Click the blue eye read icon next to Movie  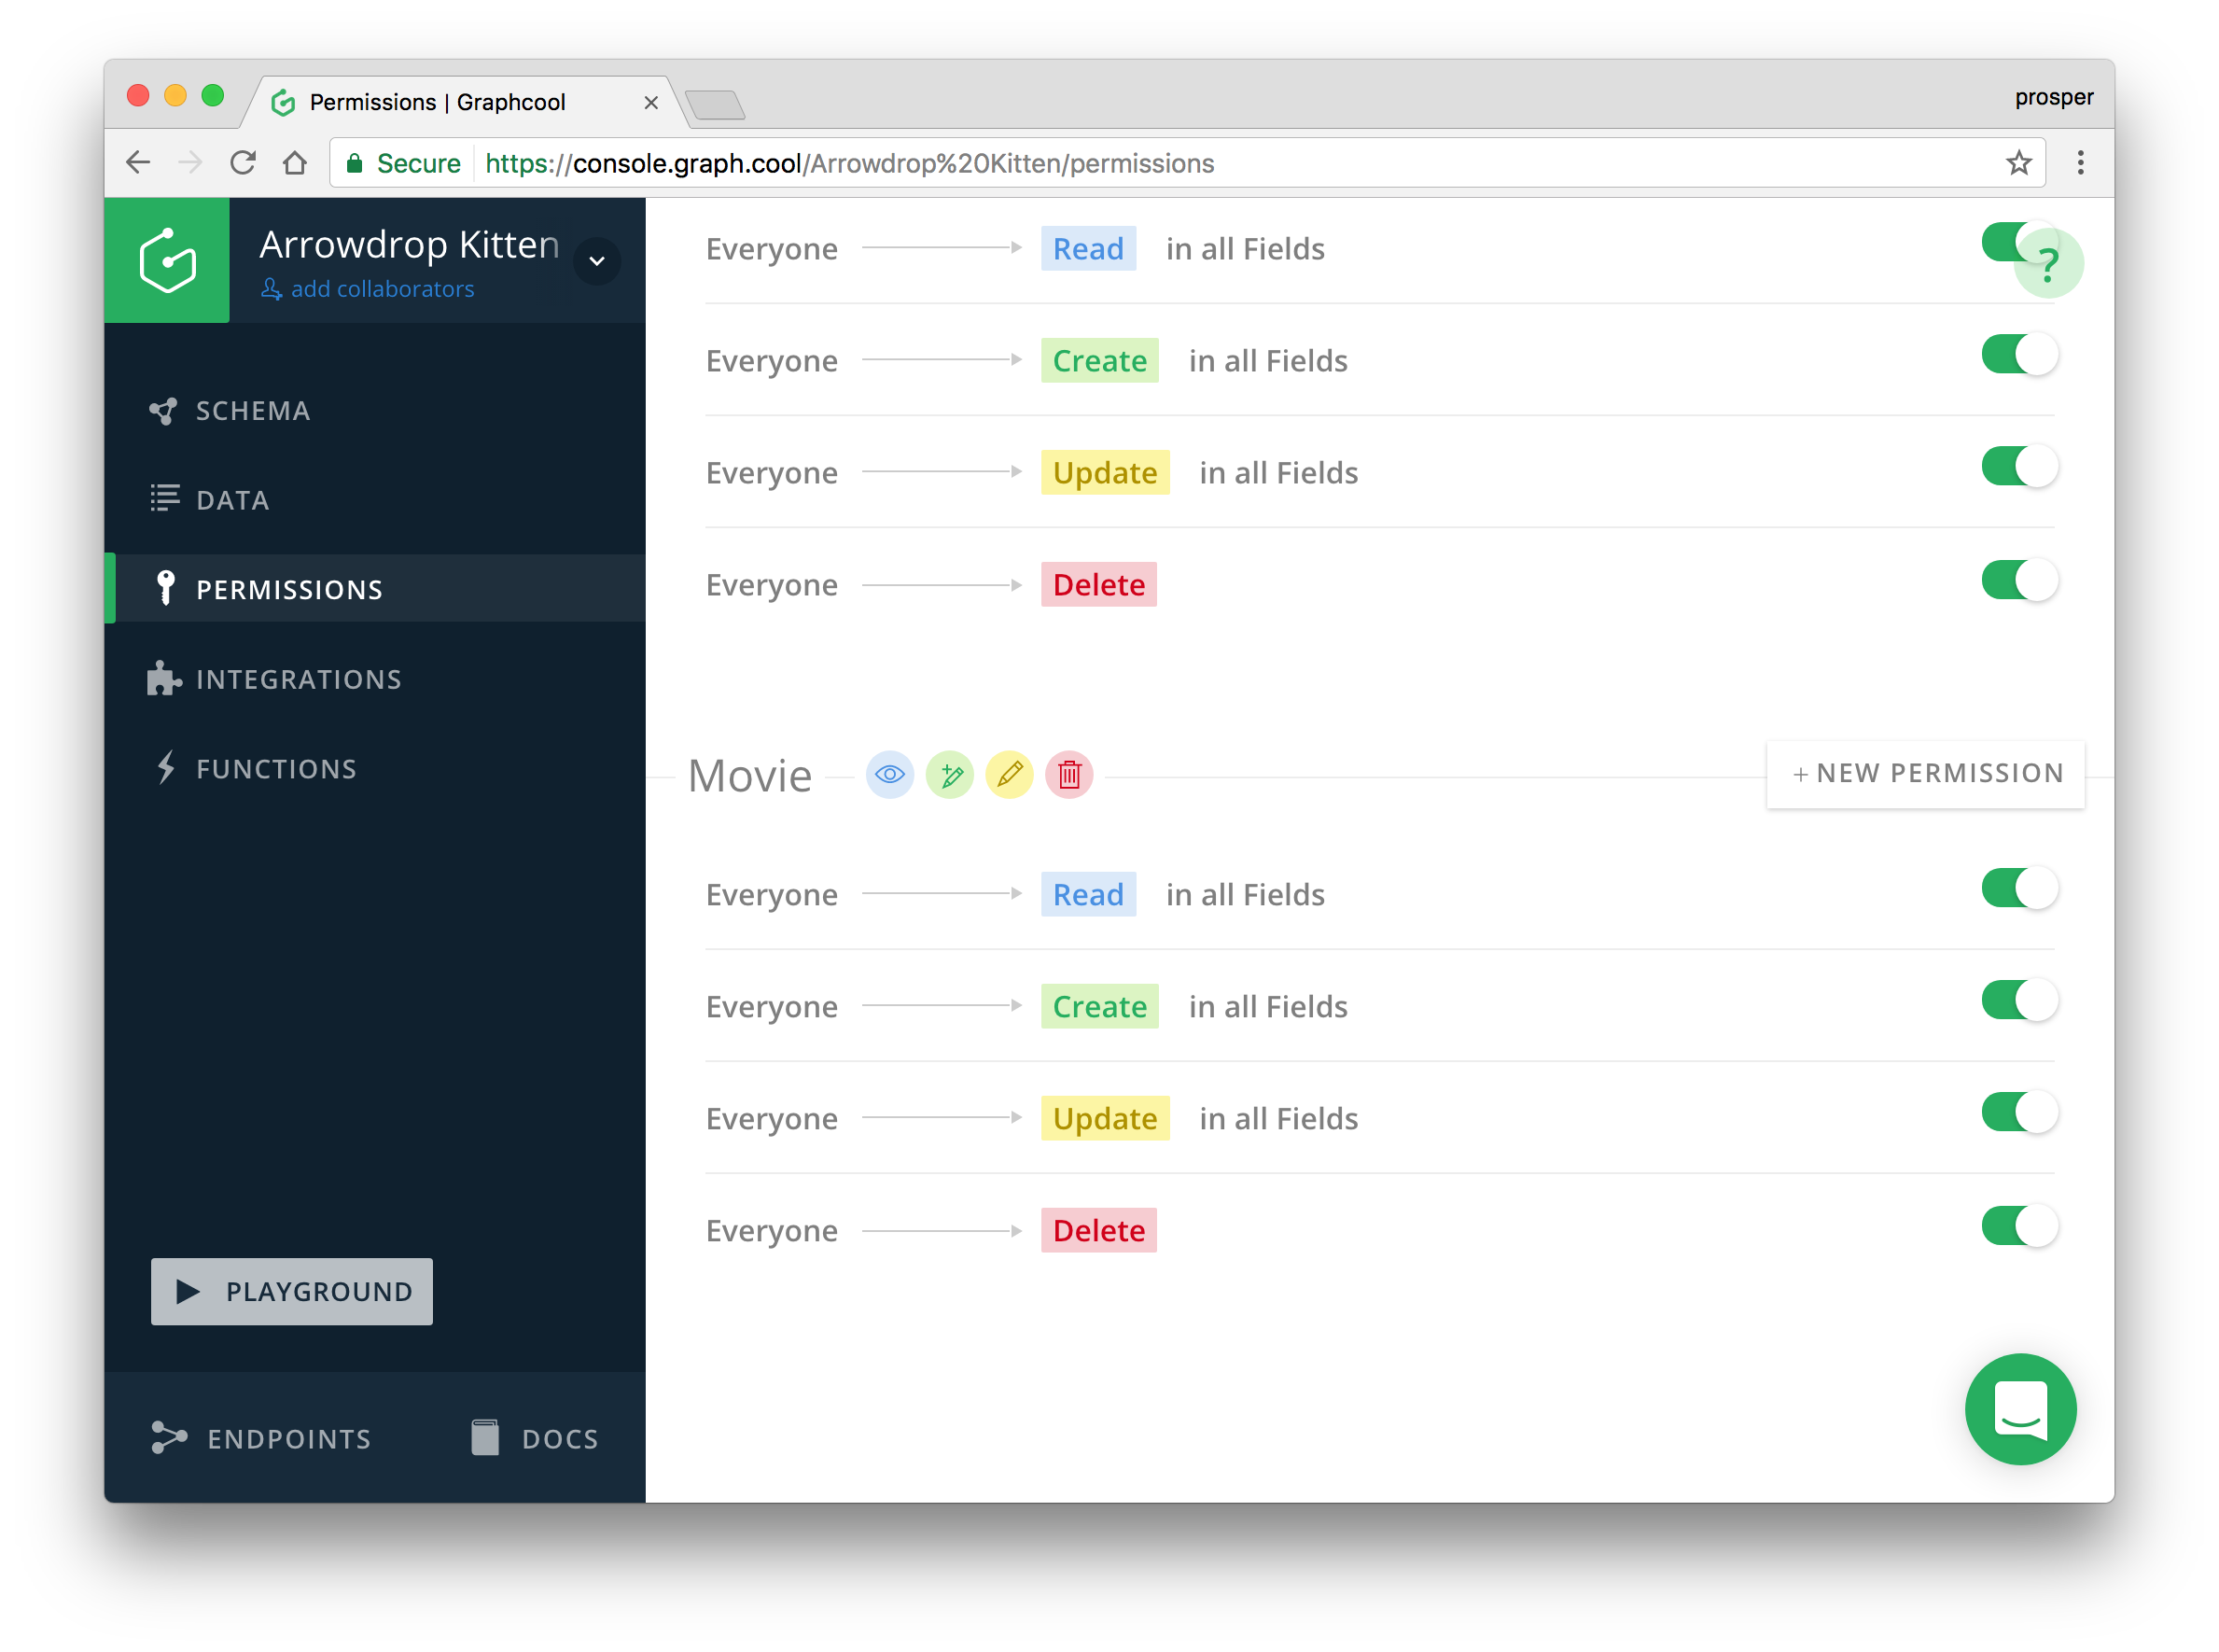pos(888,775)
